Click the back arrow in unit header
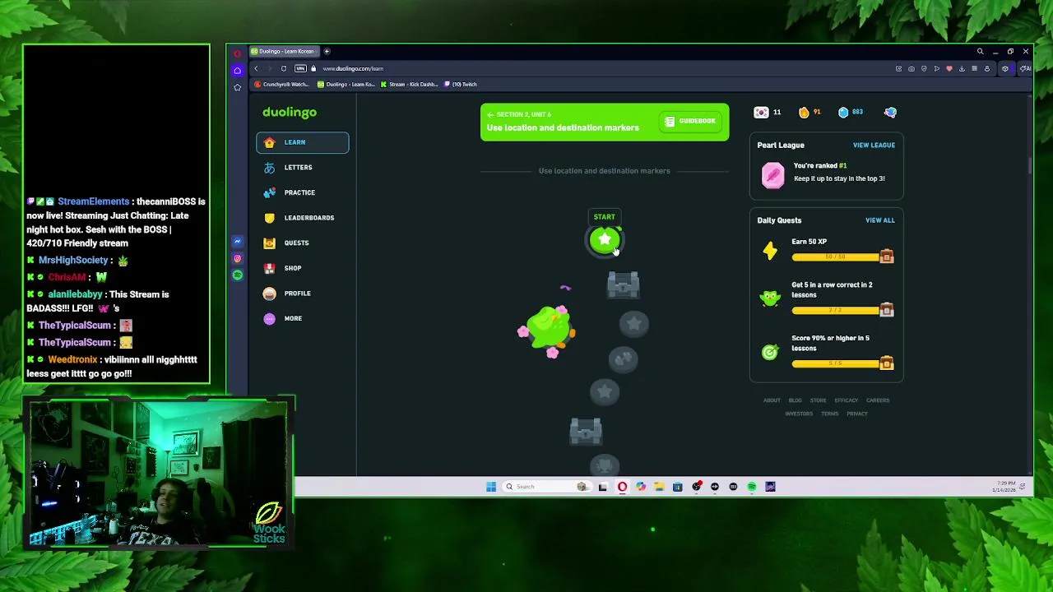 [x=489, y=114]
